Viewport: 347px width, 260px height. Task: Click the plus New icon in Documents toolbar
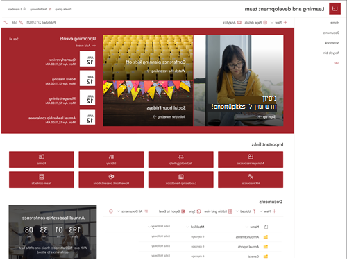click(274, 211)
